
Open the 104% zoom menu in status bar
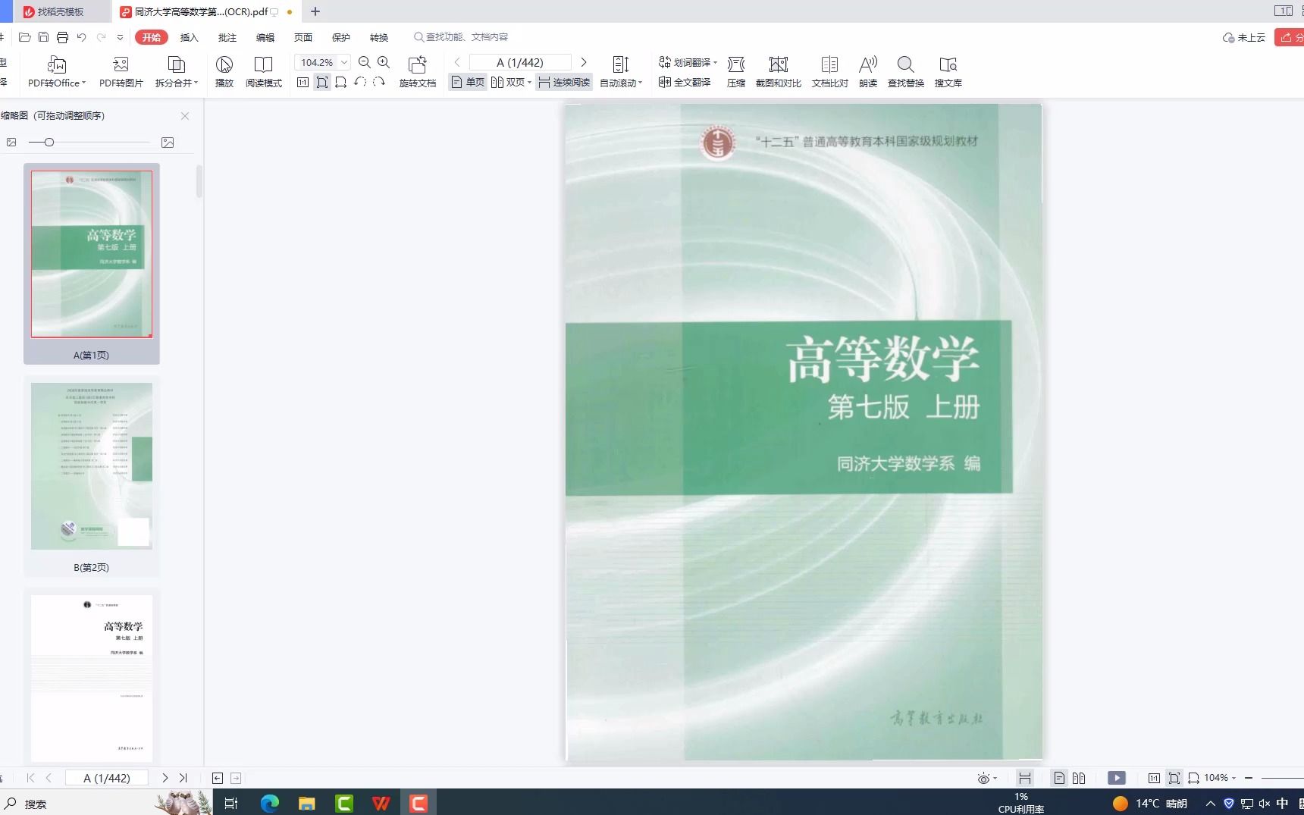(x=1220, y=778)
